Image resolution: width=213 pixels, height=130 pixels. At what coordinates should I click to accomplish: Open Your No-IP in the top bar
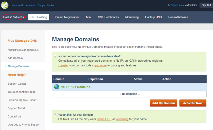tap(17, 5)
